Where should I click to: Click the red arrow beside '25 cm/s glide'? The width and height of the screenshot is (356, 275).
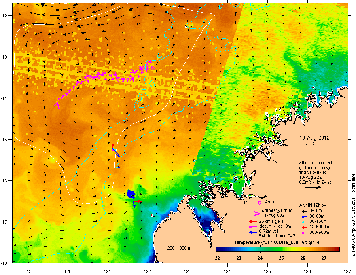click(253, 222)
